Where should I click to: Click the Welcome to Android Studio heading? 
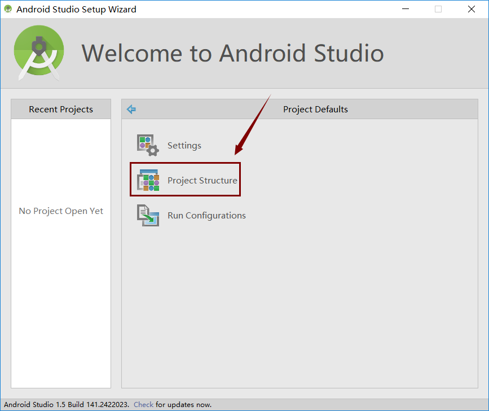pos(232,53)
